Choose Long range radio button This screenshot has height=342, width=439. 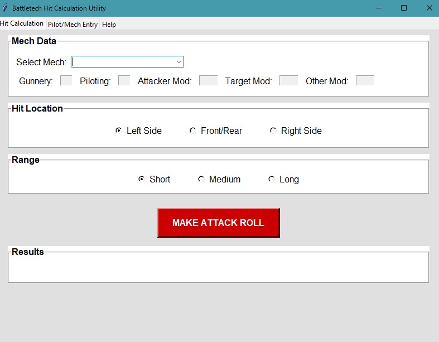pos(272,179)
